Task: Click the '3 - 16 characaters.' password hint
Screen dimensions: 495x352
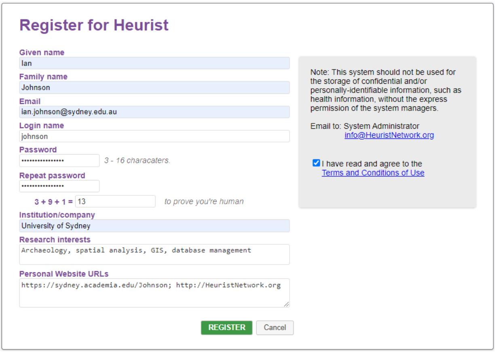Action: click(x=137, y=161)
